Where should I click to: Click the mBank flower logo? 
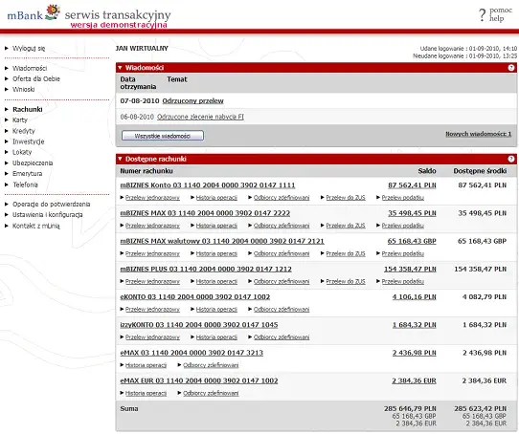coord(53,11)
